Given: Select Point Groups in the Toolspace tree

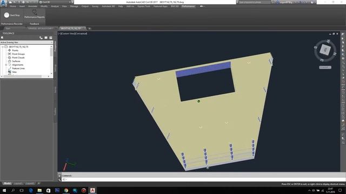Looking at the screenshot, I should (18, 54).
